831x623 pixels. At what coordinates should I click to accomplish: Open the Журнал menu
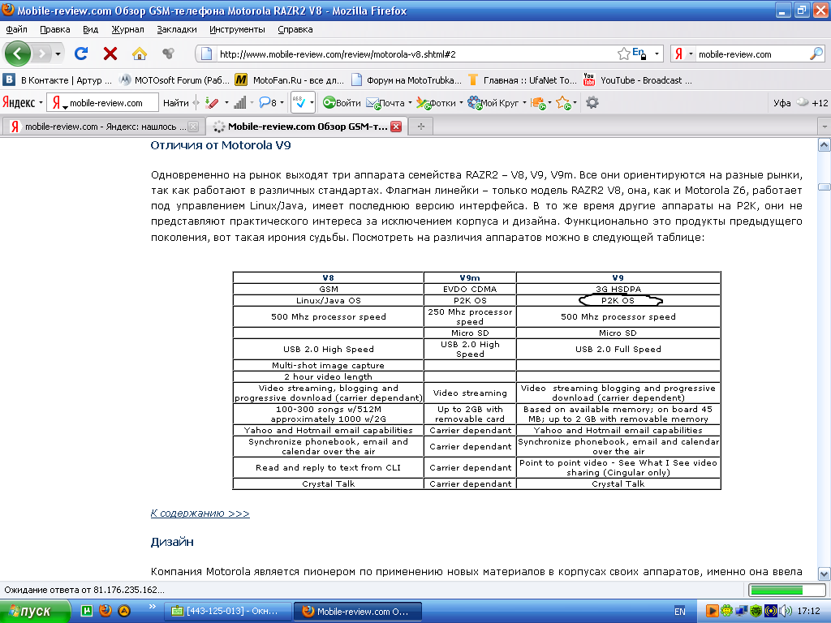click(127, 30)
